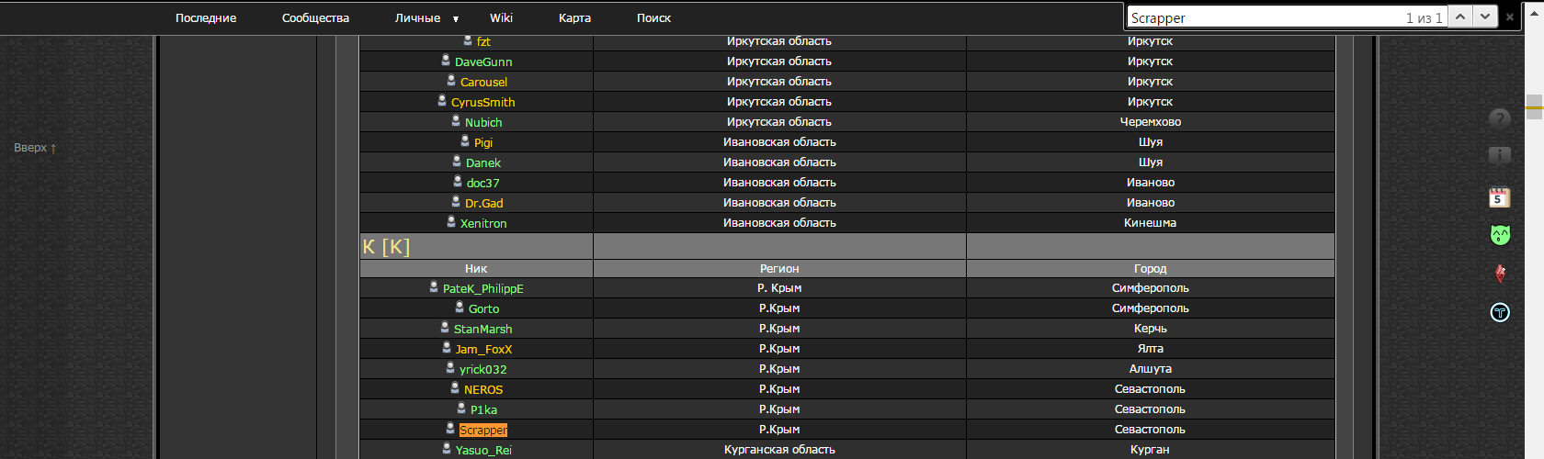Open the Последние menu item

[x=206, y=18]
